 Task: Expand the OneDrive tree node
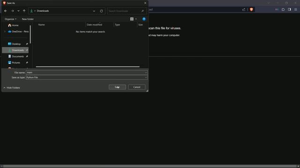(5, 32)
